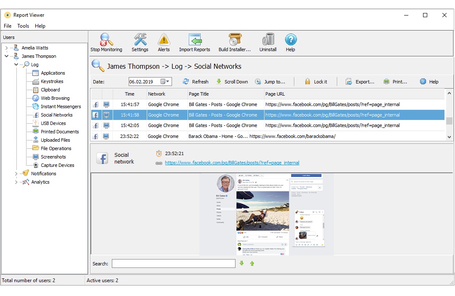The height and width of the screenshot is (296, 455).
Task: Find next with green down arrow
Action: 241,263
